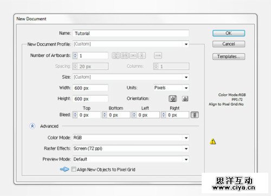Click the Number of Artboards field
The image size is (271, 196).
[x=93, y=56]
